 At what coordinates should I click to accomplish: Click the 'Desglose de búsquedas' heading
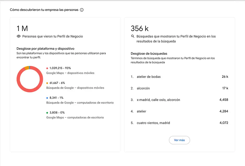coord(149,54)
